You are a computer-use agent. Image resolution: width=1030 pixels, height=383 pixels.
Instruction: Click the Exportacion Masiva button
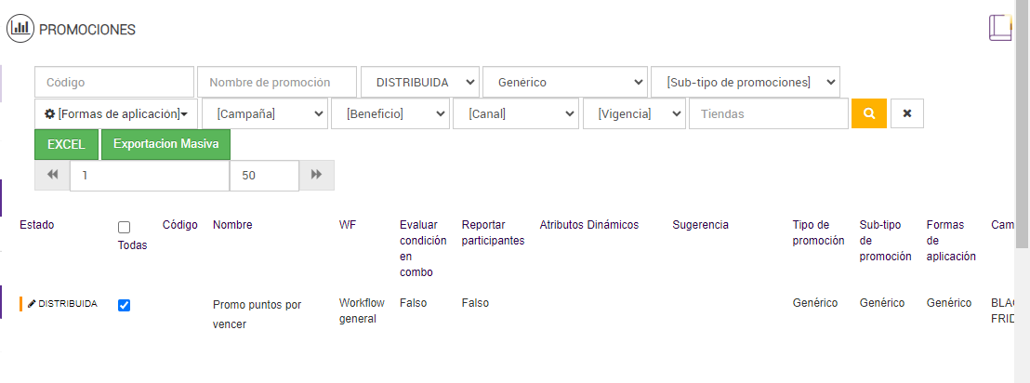(165, 144)
